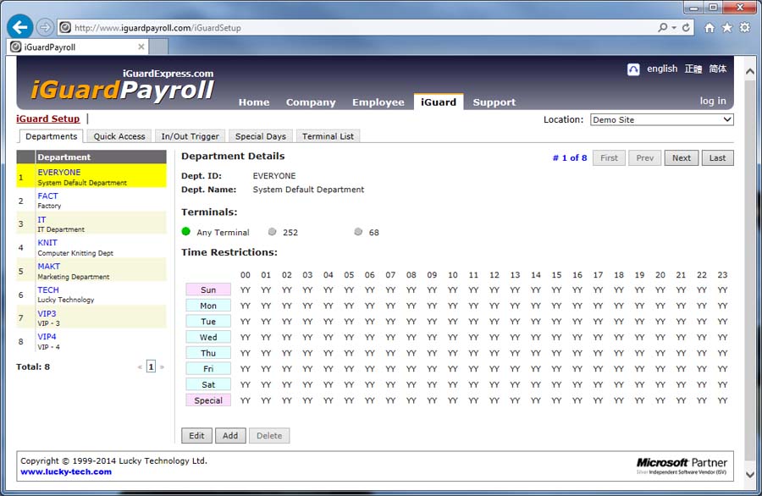This screenshot has height=496, width=762.
Task: Select the Any Terminal radio indicator
Action: tap(185, 232)
